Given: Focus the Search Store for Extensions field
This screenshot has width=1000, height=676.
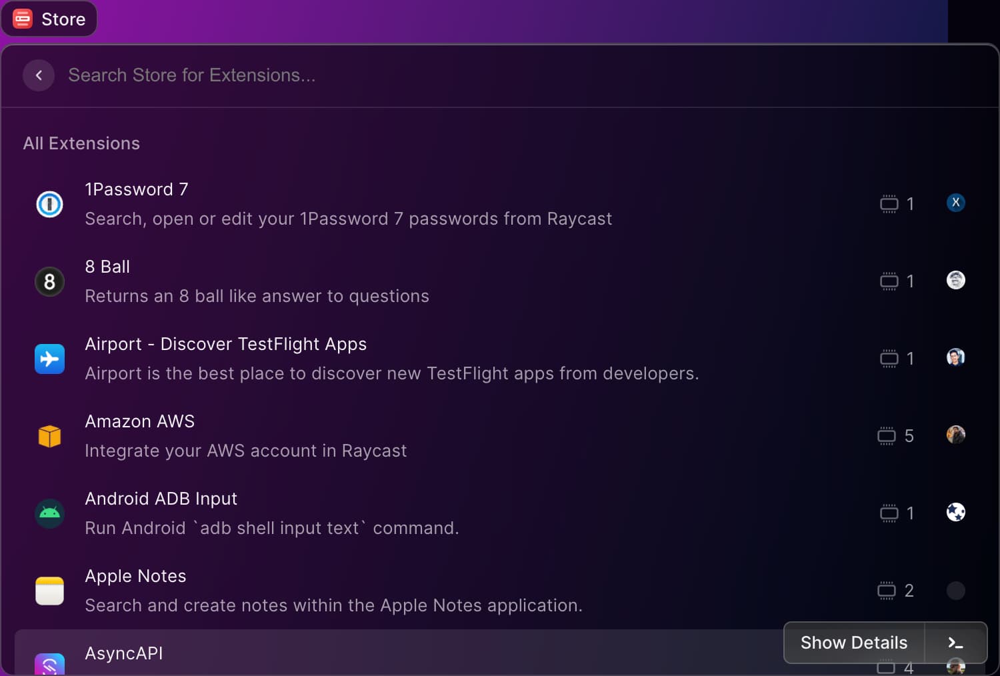Looking at the screenshot, I should click(400, 75).
